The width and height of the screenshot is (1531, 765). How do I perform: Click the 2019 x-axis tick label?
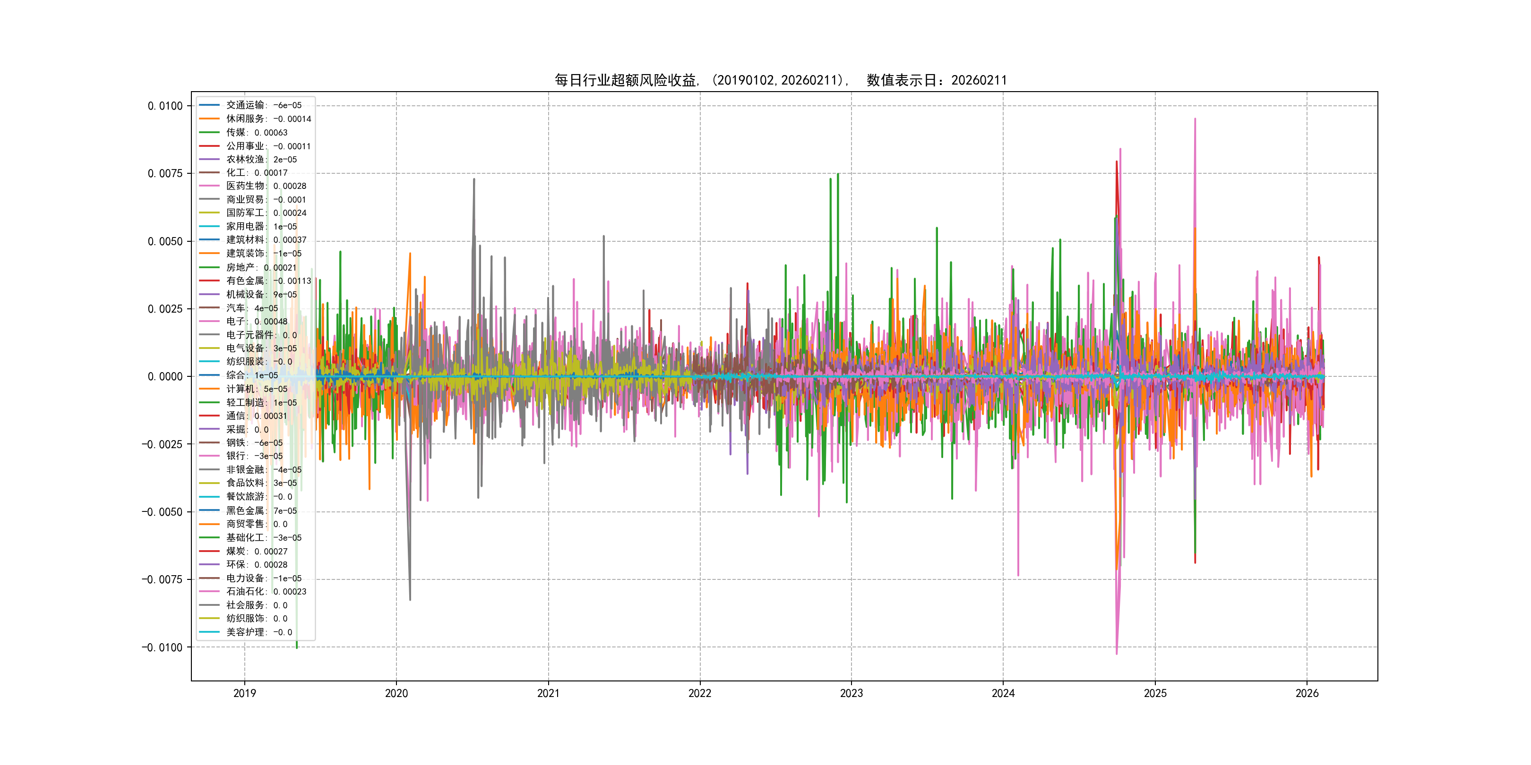tap(244, 693)
